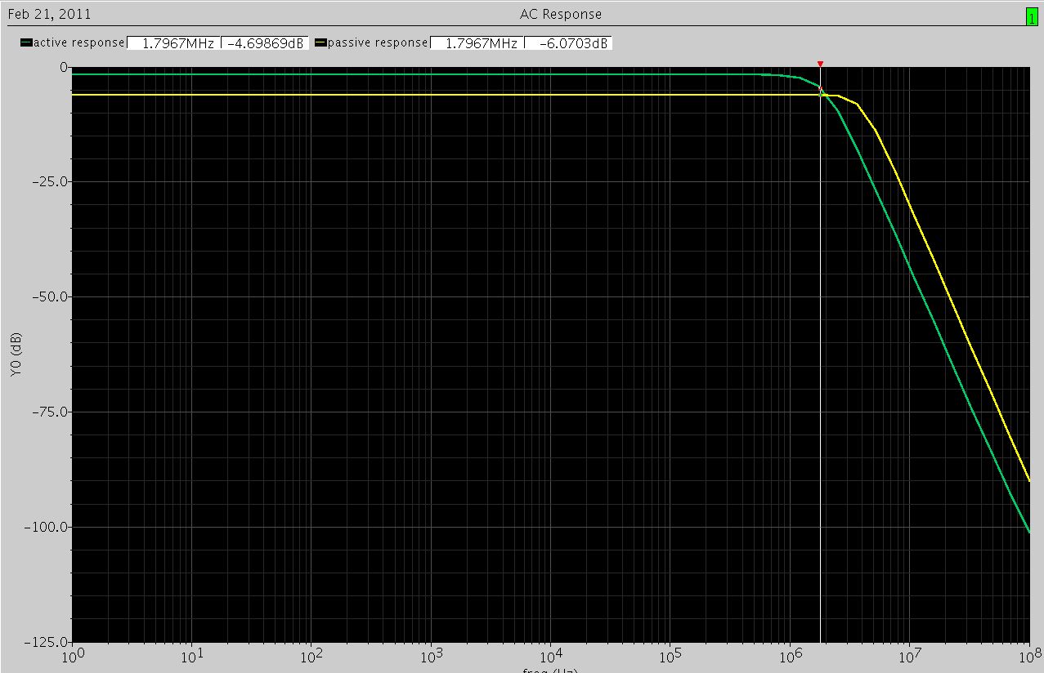This screenshot has height=673, width=1044.
Task: Click the 10^7 tick label on frequency axis
Action: tap(907, 656)
